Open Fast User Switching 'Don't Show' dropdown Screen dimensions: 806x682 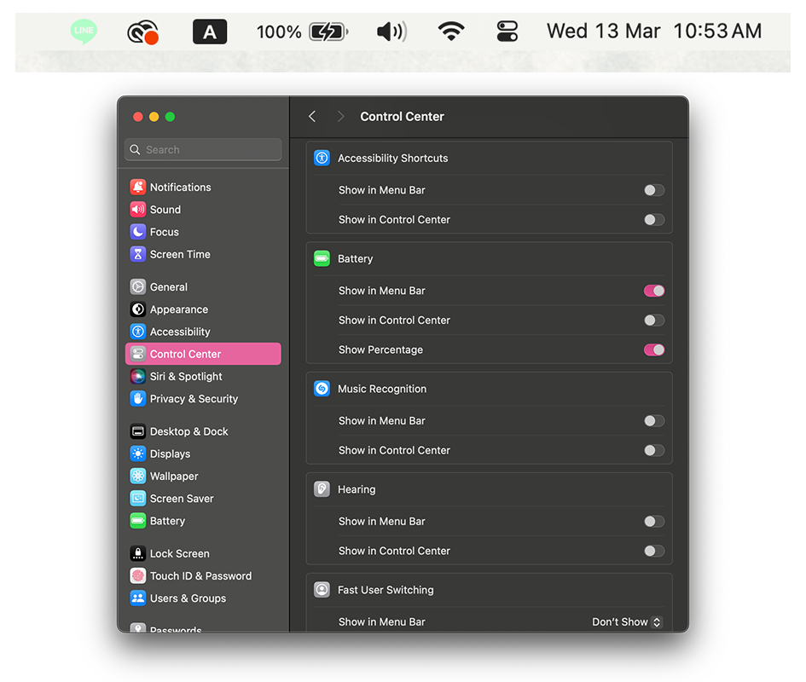tap(627, 621)
